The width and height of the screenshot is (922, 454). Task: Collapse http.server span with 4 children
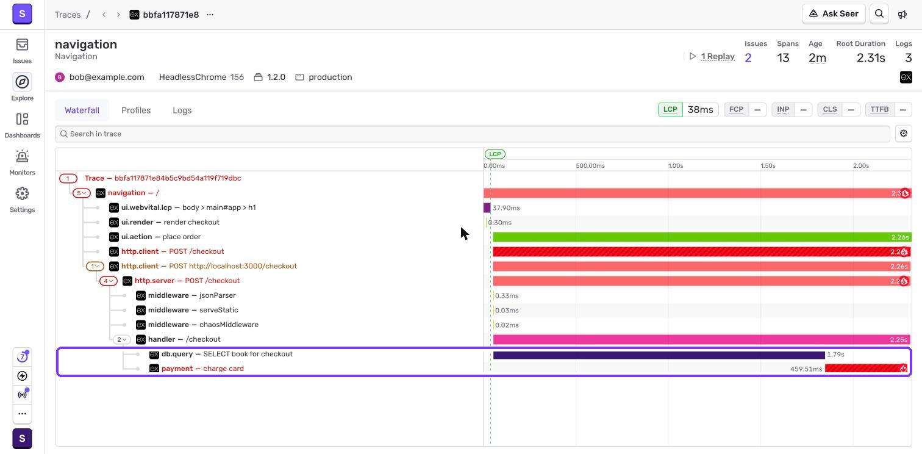pos(108,281)
